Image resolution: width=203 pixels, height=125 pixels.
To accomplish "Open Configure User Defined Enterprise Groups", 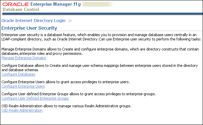I will [x=35, y=98].
